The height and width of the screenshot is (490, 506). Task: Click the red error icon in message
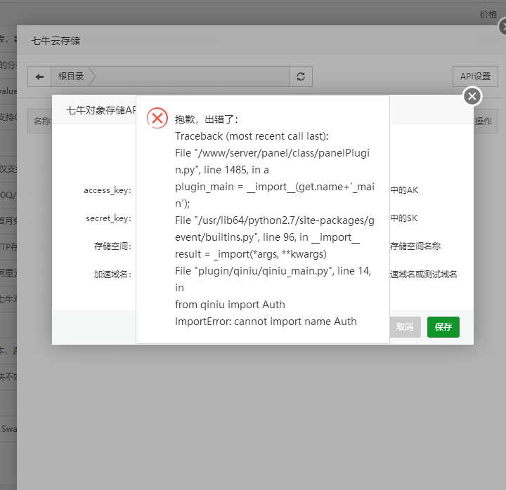(157, 118)
